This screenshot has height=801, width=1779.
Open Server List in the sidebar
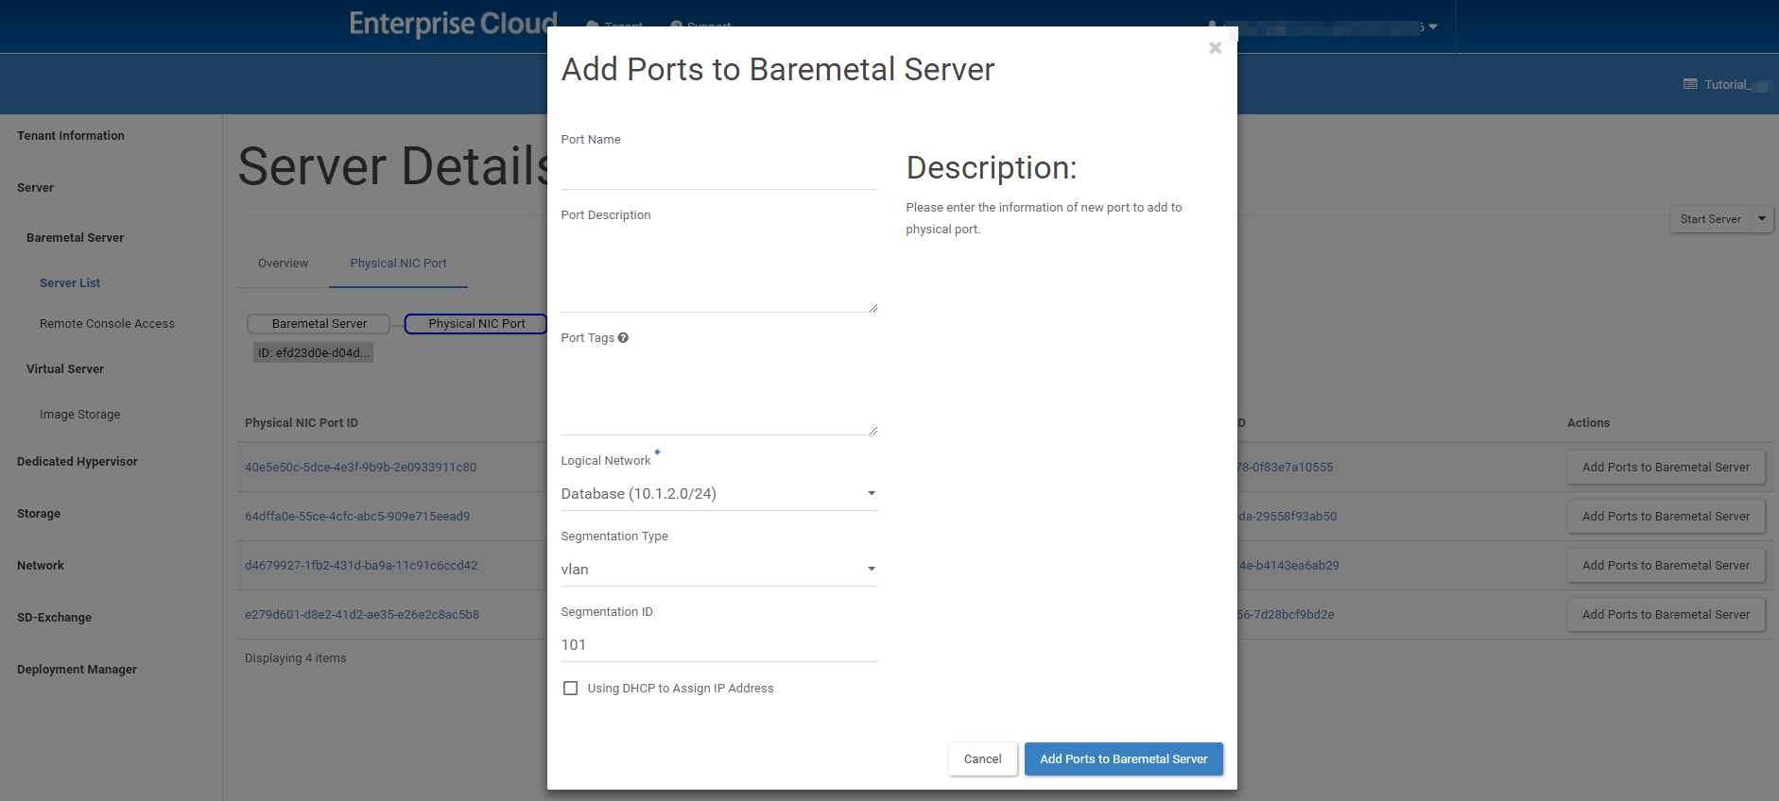point(70,283)
